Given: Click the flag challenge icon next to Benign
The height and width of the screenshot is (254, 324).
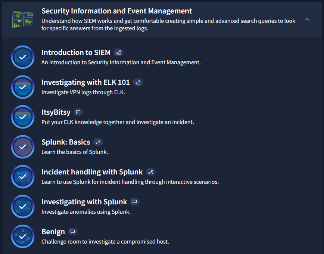Looking at the screenshot, I should coord(73,232).
